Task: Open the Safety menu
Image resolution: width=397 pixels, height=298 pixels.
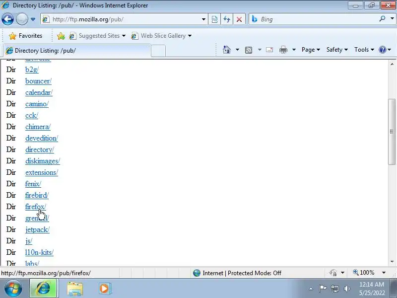Action: point(337,50)
